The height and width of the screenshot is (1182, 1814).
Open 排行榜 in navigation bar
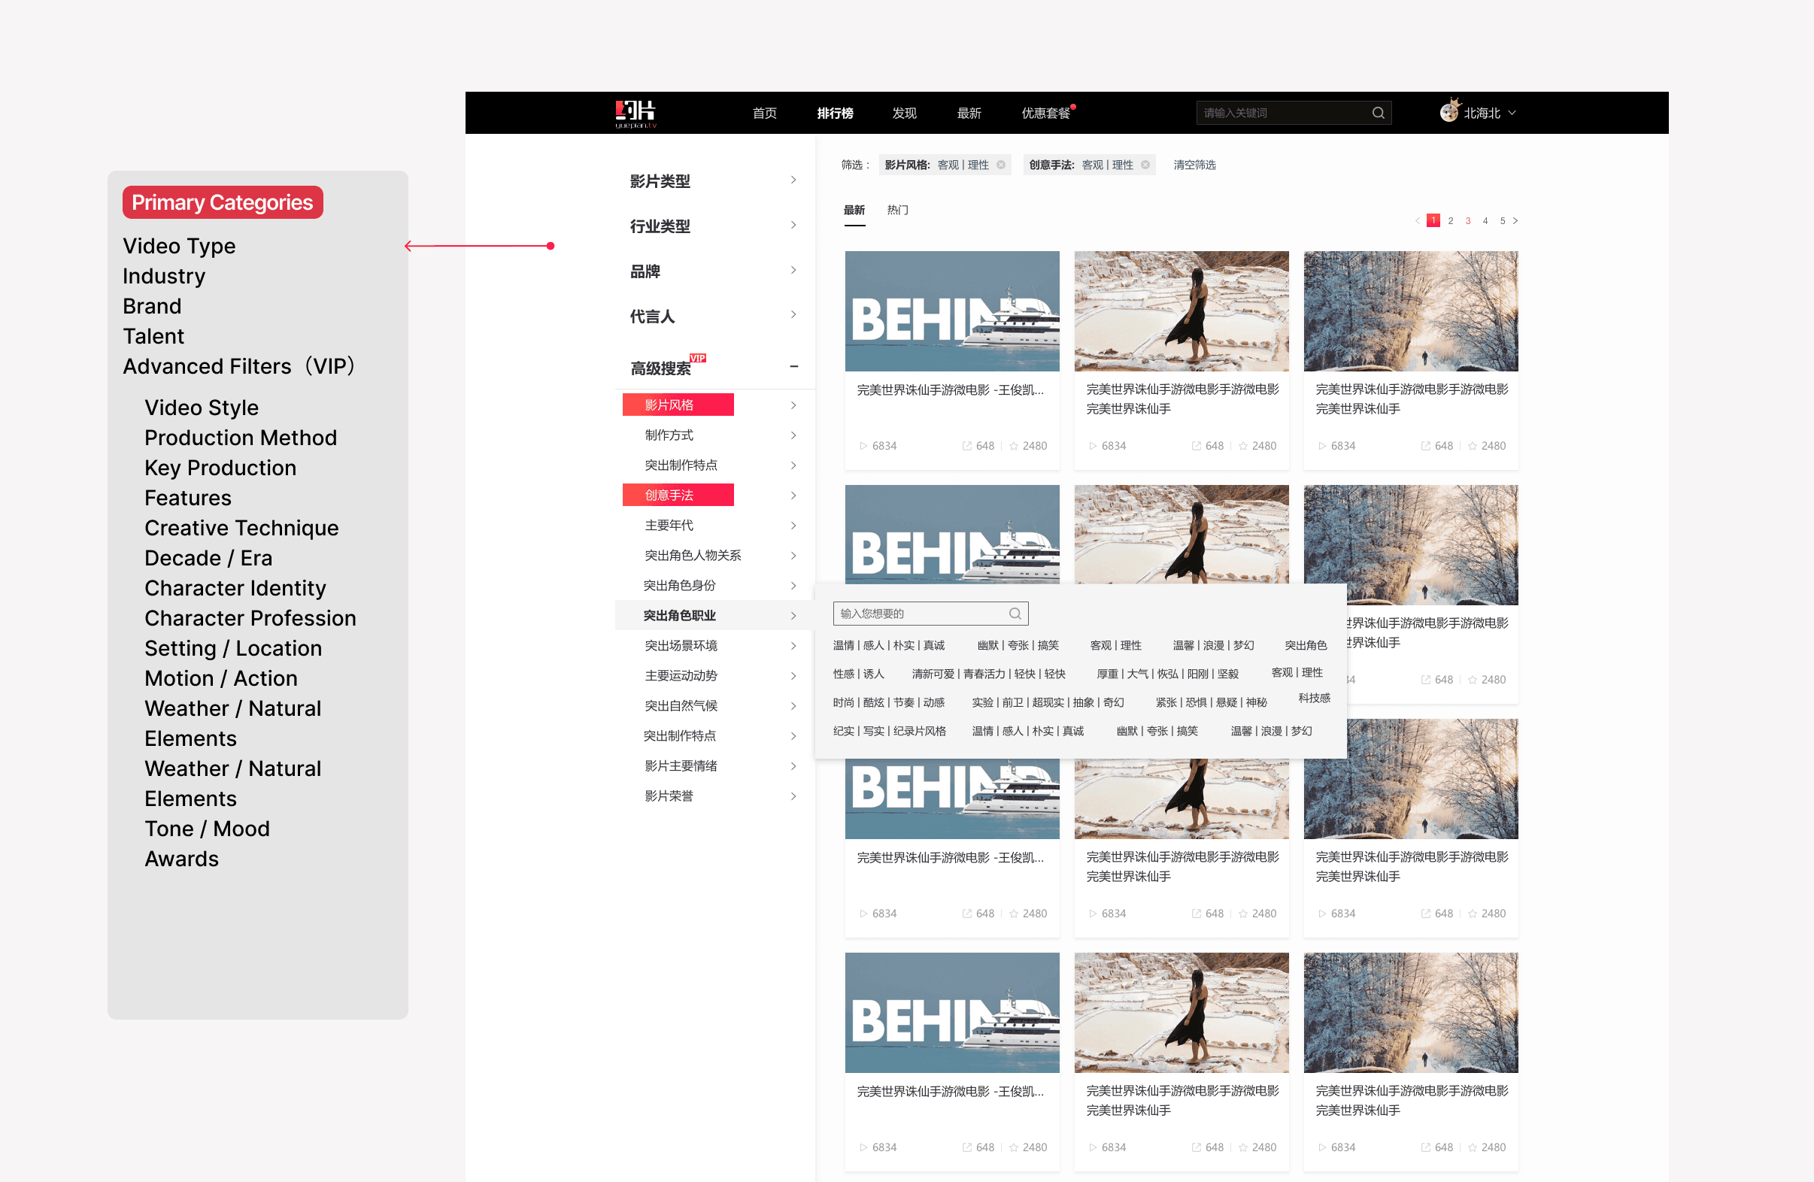coord(835,113)
